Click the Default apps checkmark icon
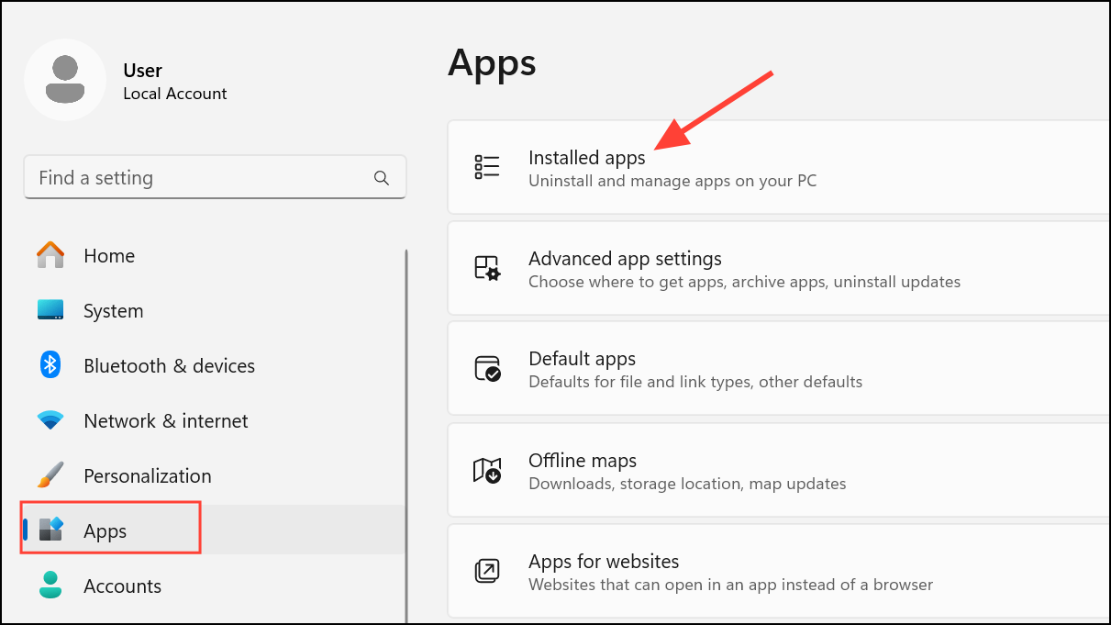This screenshot has width=1111, height=625. click(x=487, y=369)
